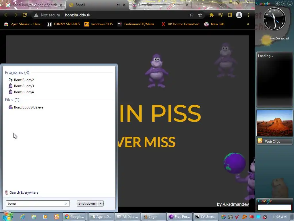Open a new Chrome tab

[x=198, y=5]
